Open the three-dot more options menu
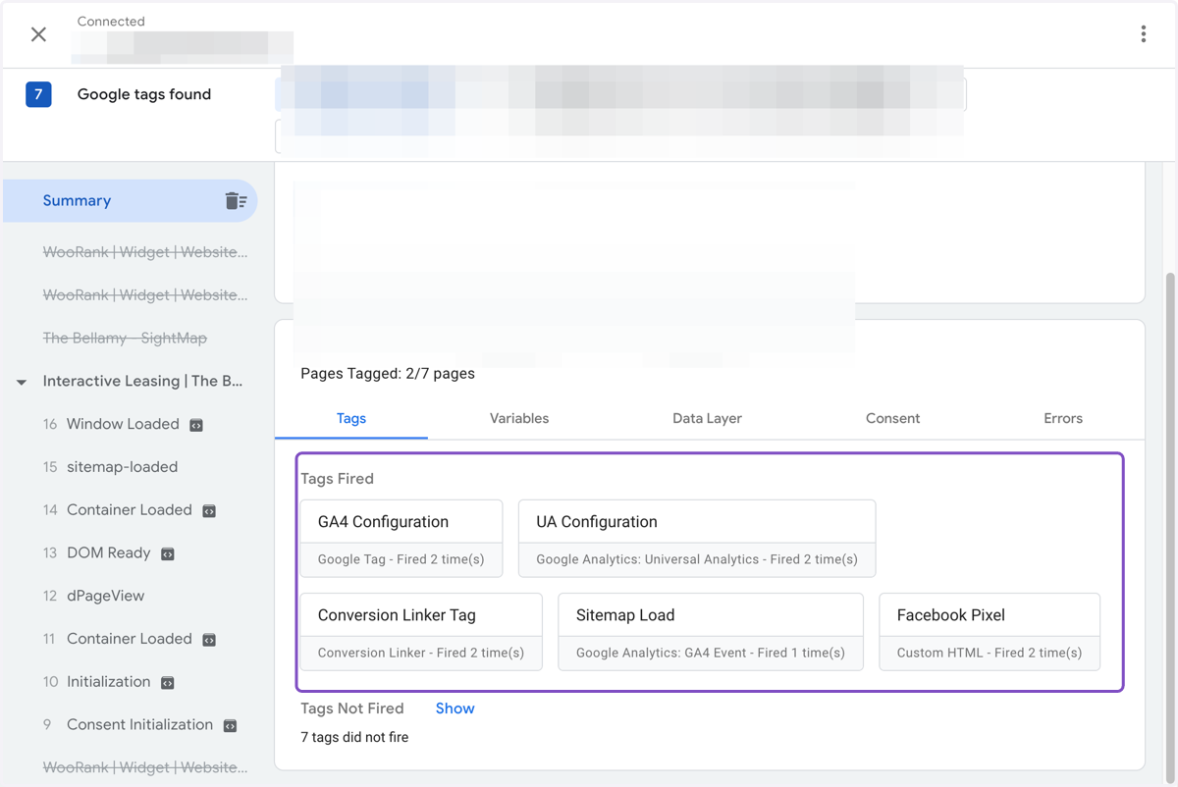 (1144, 34)
